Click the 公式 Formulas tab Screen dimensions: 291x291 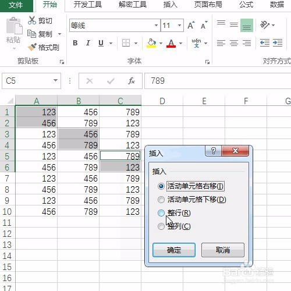click(246, 5)
